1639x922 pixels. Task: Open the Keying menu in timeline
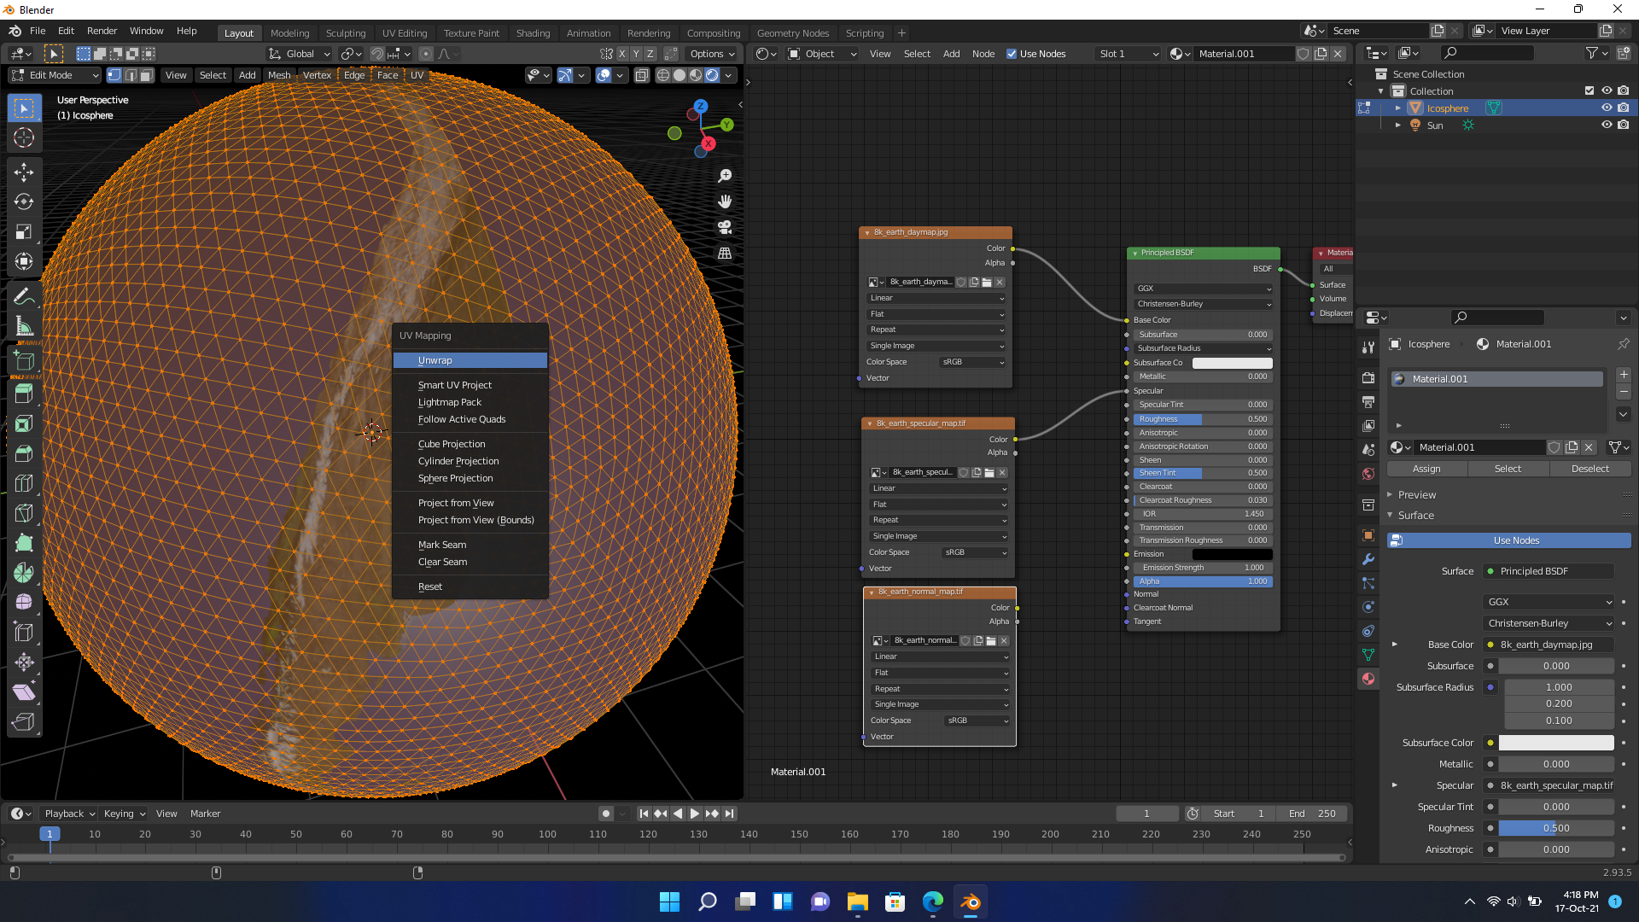tap(124, 814)
